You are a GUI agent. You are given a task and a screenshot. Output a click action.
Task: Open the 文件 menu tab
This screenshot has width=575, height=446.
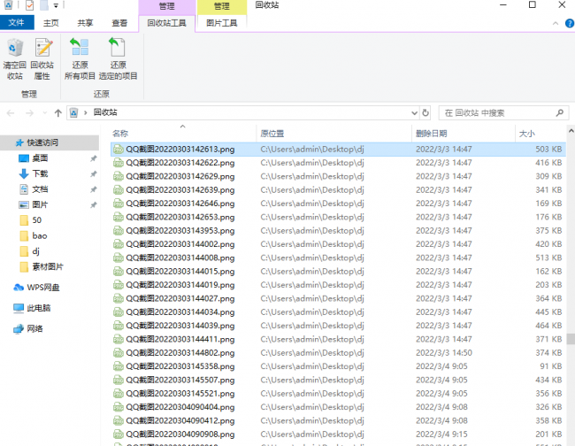tap(17, 23)
